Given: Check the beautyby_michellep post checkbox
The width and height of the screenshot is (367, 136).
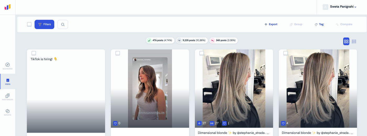Looking at the screenshot, I should [x=118, y=53].
